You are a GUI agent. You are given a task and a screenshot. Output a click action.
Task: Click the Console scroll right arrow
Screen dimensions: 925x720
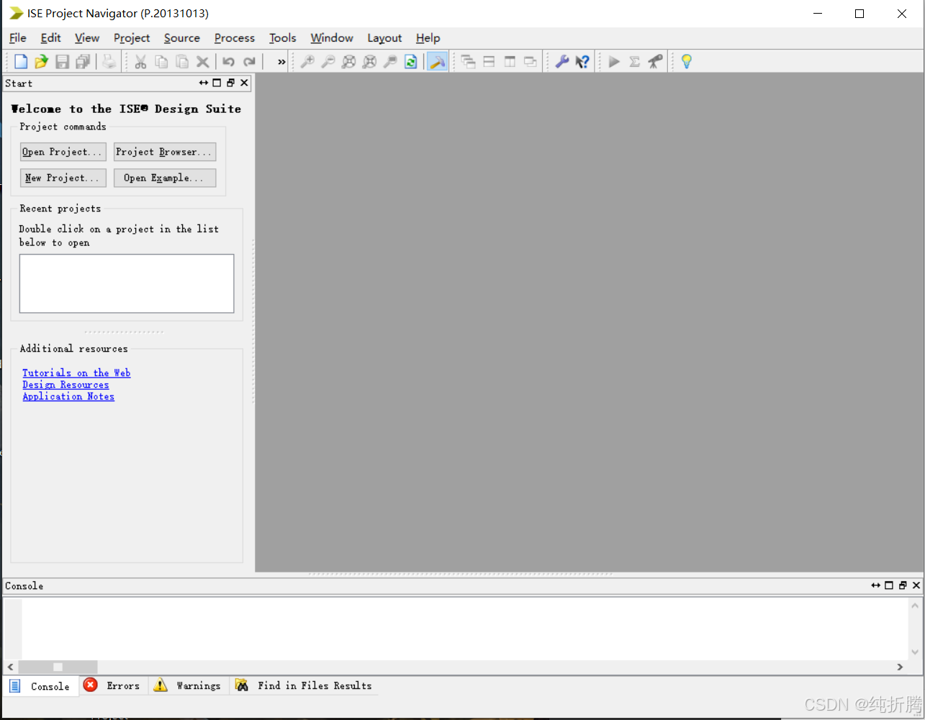pos(900,667)
